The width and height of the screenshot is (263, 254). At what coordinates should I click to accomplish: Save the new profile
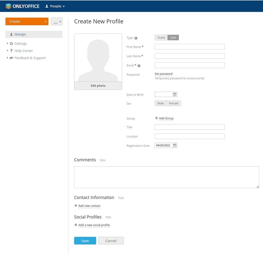click(85, 240)
